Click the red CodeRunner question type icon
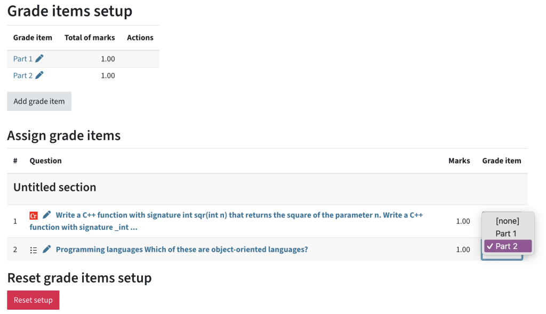 point(34,216)
